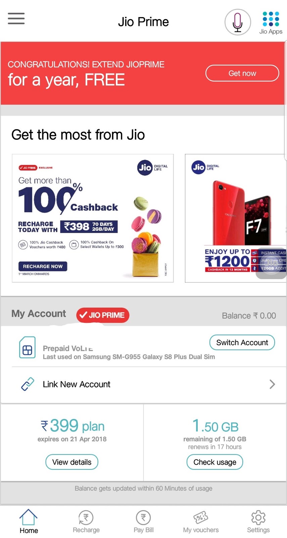Open the Oppo F7 cashback offer card

[236, 218]
